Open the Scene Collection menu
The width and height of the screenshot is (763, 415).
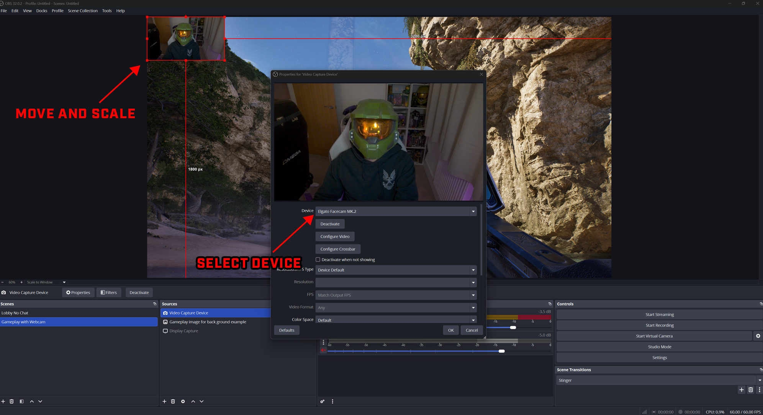click(x=82, y=11)
